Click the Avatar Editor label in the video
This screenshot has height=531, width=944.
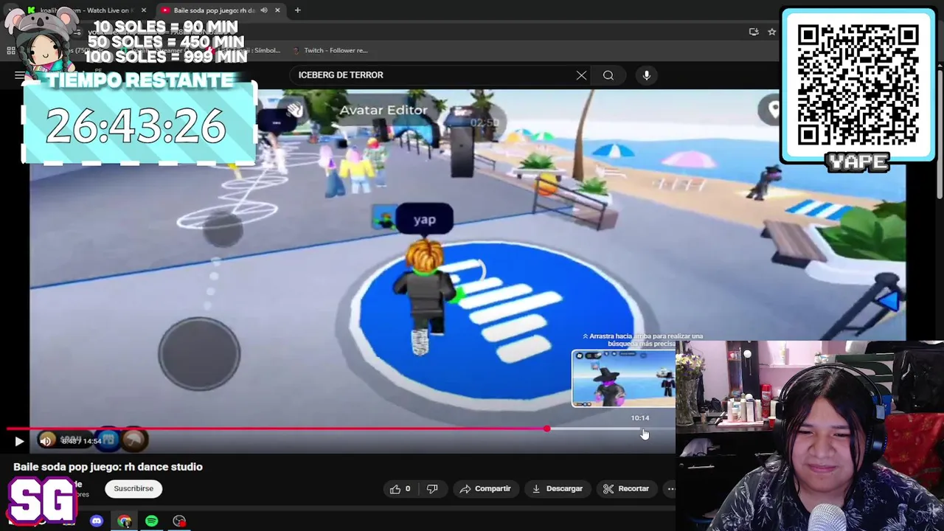[x=383, y=110]
